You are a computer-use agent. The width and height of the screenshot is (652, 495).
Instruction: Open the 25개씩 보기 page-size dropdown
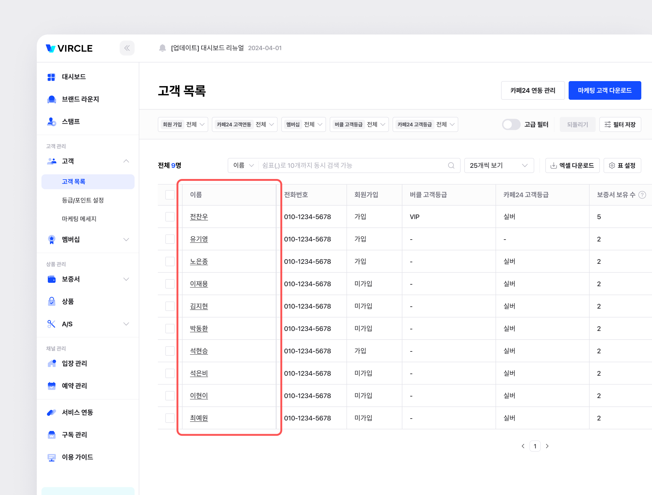click(x=499, y=165)
